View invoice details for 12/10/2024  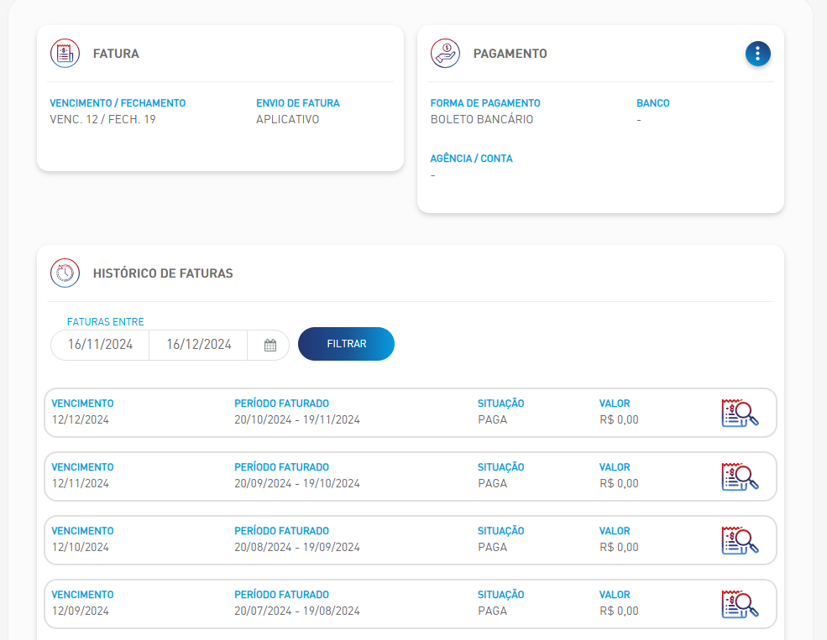coord(740,540)
